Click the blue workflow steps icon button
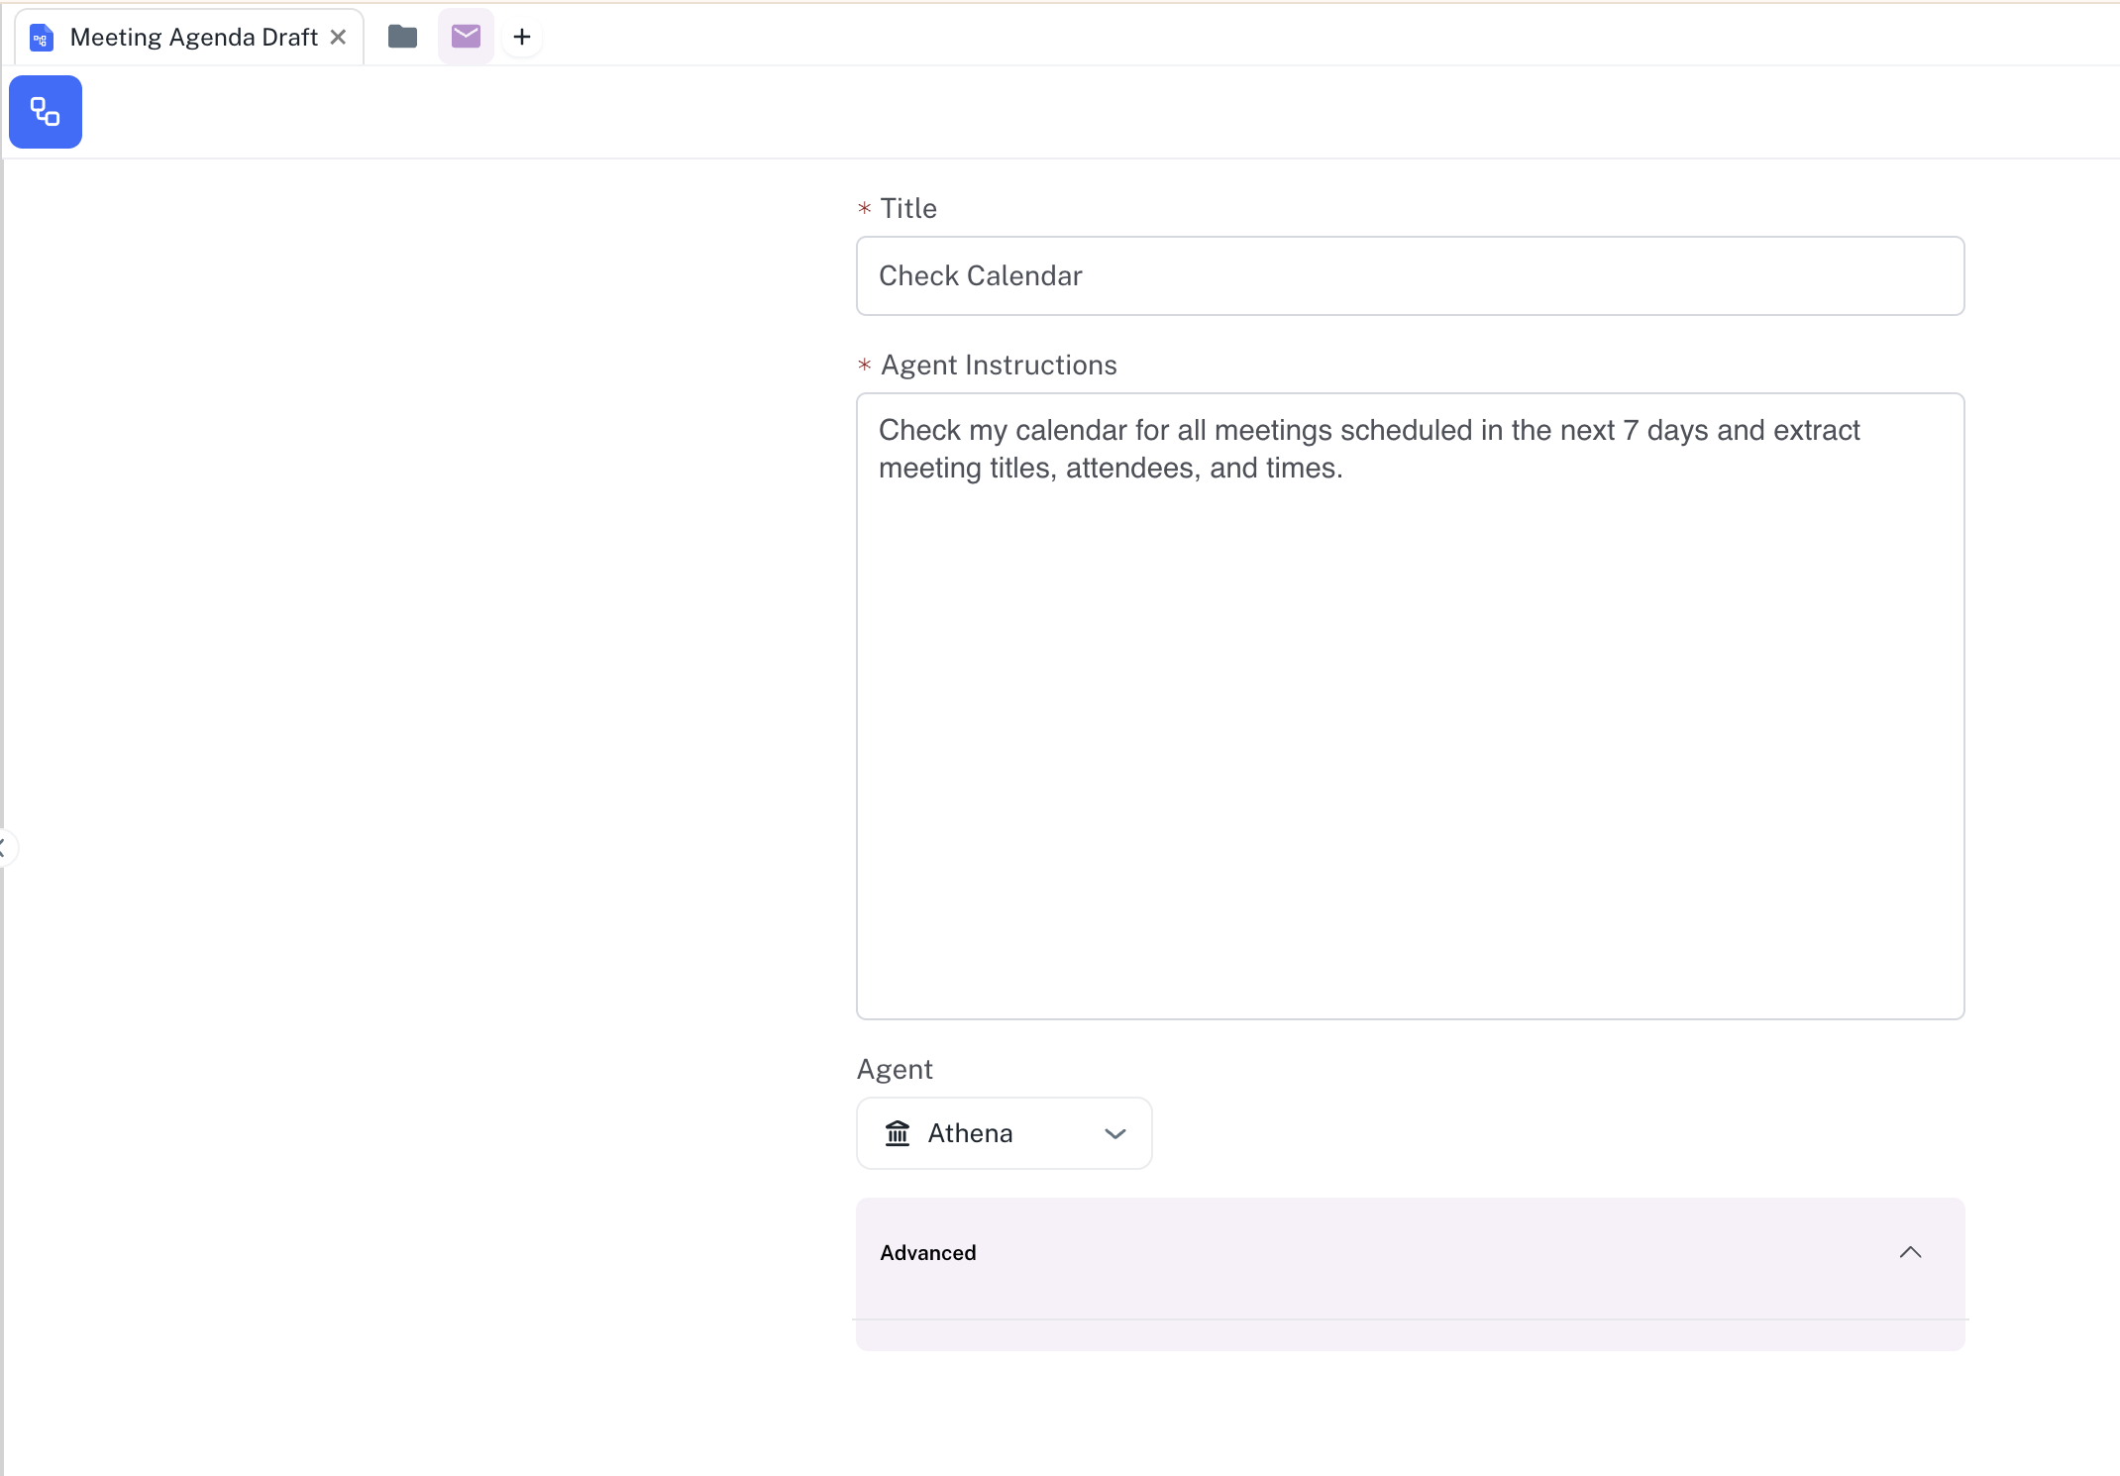Screen dimensions: 2120x1476 click(x=46, y=112)
